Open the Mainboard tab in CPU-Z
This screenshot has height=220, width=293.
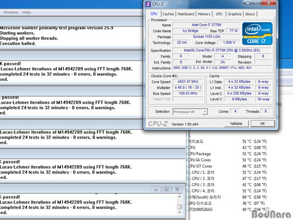point(186,14)
